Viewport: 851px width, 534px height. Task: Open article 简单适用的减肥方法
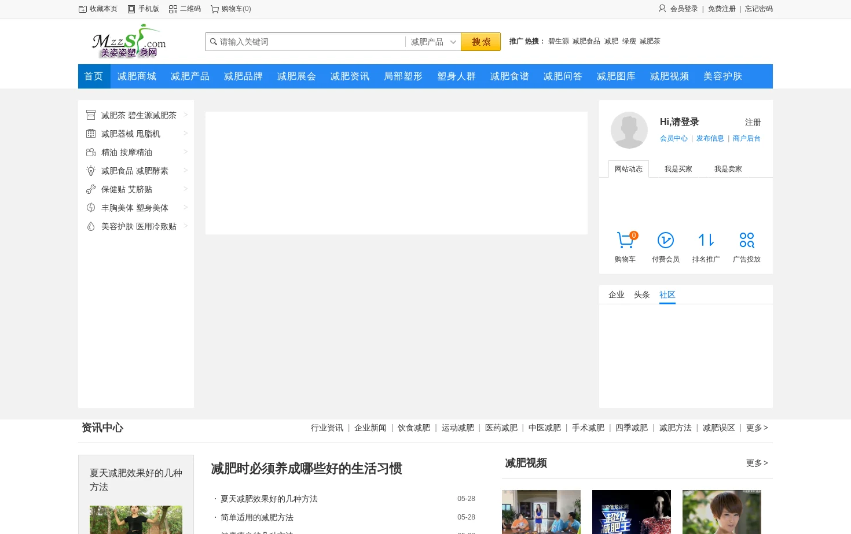pos(257,517)
